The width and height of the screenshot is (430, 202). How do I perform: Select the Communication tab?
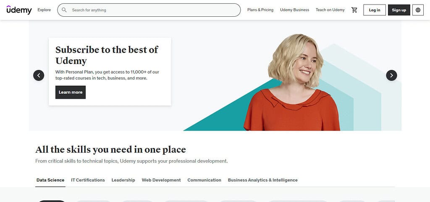(x=205, y=180)
